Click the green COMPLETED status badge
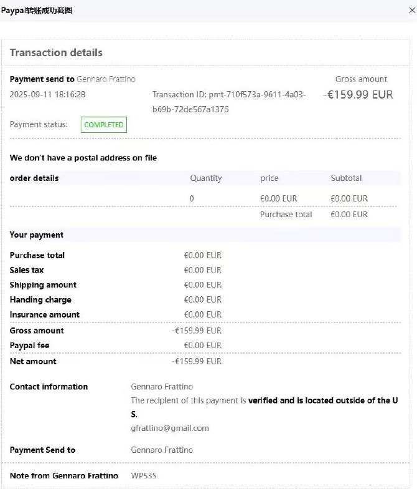Screen dimensions: 417x499 click(103, 125)
